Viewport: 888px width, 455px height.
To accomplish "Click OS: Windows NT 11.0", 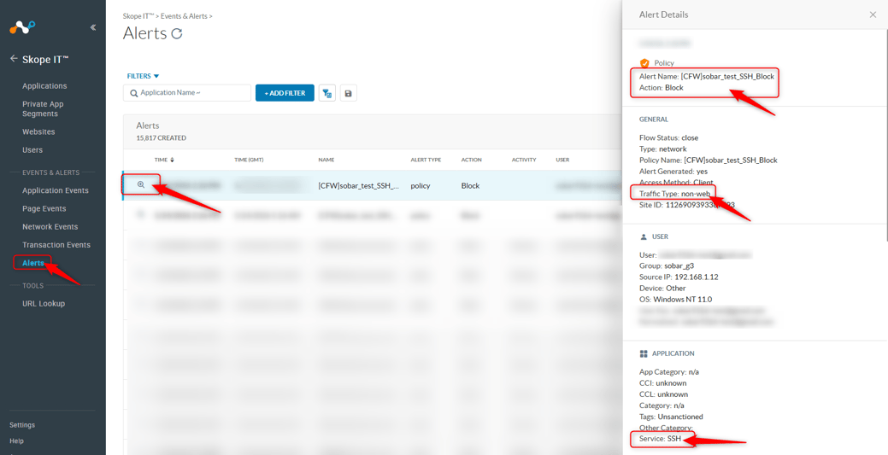I will 676,300.
